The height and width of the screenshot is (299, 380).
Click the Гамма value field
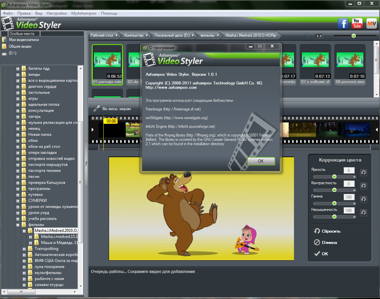click(349, 197)
